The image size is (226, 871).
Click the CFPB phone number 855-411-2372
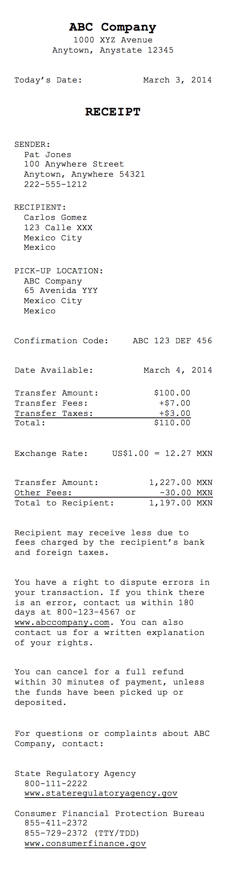56,823
